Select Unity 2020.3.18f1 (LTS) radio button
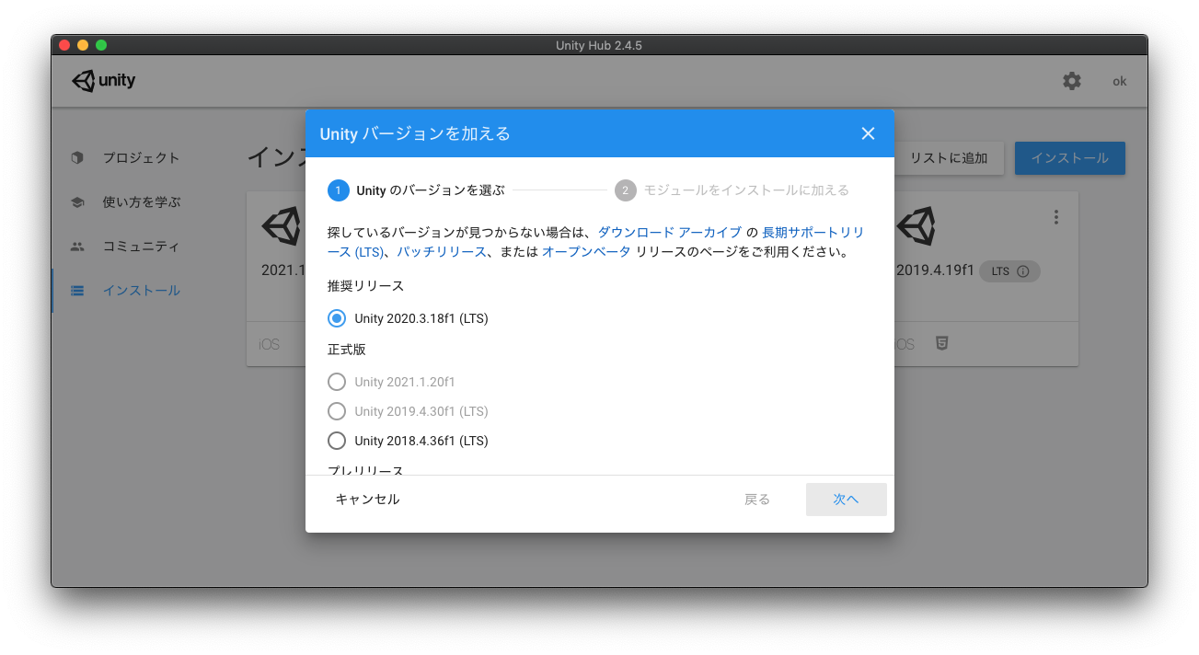 pos(337,318)
